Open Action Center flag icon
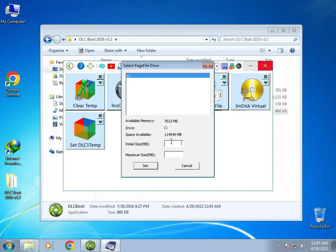This screenshot has height=252, width=336. click(287, 246)
